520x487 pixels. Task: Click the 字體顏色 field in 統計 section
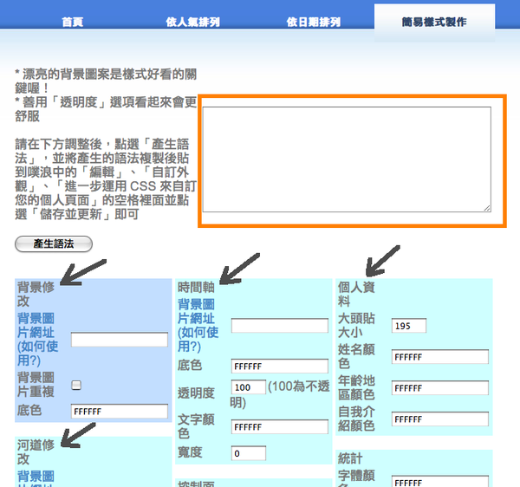(439, 481)
